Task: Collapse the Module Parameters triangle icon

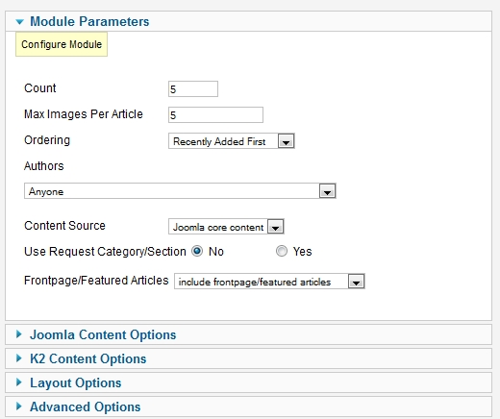Action: tap(19, 22)
